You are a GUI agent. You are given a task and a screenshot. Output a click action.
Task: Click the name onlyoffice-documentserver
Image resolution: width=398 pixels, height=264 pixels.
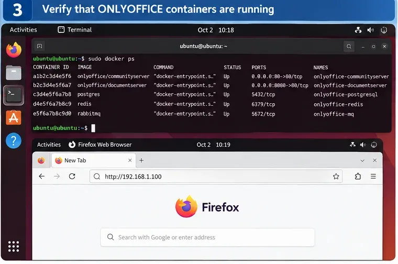tap(350, 85)
